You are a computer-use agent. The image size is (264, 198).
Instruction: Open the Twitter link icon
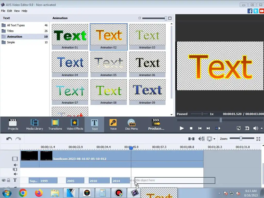point(256,11)
